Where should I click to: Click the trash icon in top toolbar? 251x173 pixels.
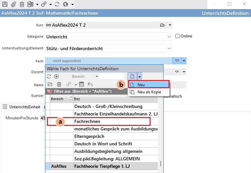pyautogui.click(x=22, y=5)
